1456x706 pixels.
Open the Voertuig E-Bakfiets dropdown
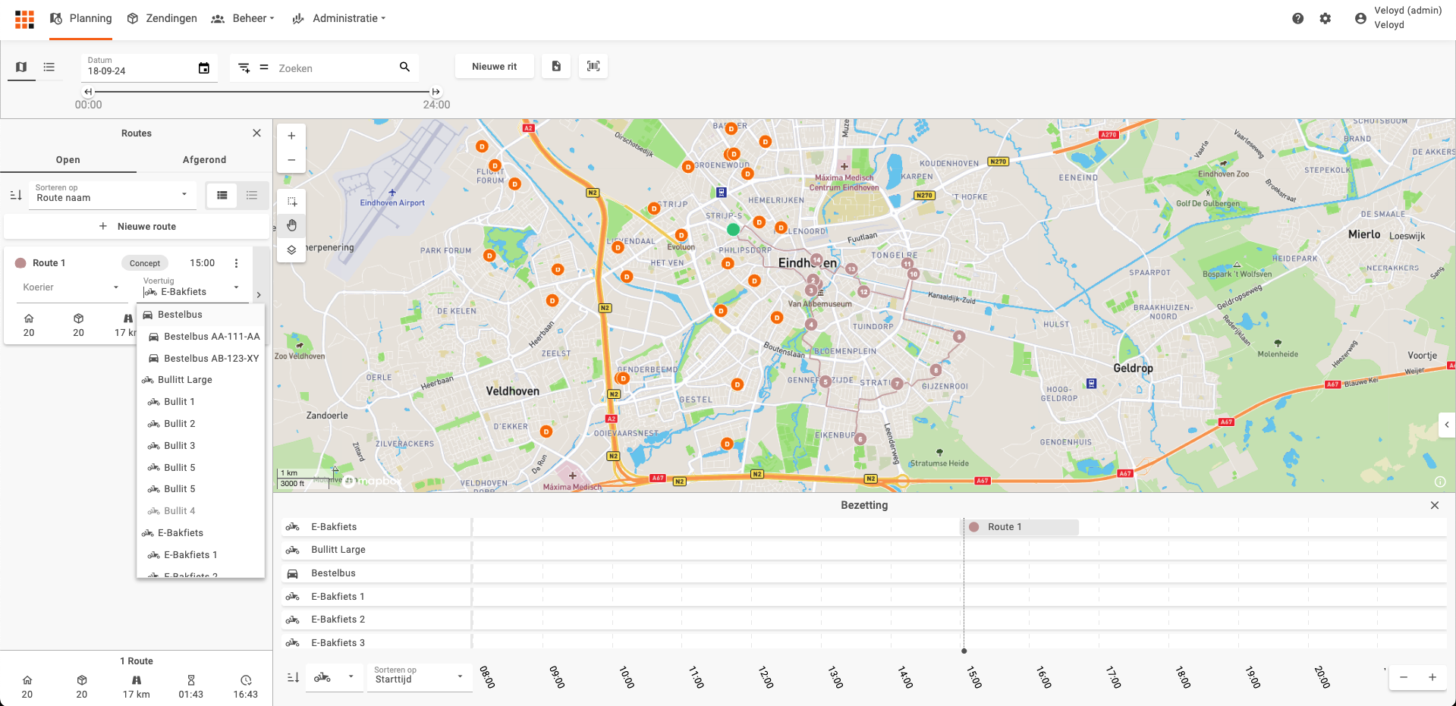[x=192, y=288]
